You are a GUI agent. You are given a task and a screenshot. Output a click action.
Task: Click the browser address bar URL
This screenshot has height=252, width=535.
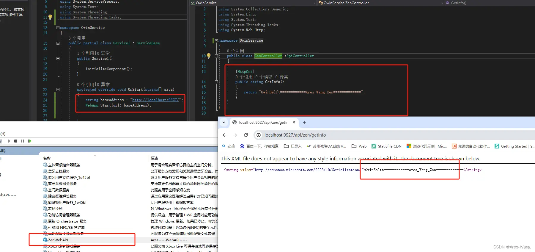coord(295,135)
